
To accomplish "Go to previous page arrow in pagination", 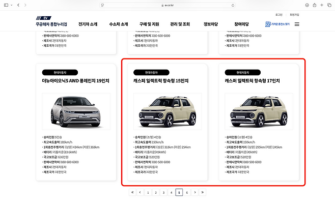I will pos(140,192).
